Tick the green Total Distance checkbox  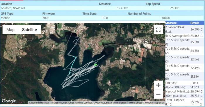point(201,104)
